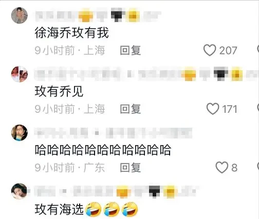Screen dimensions: 259x219
Task: Select the 玫有乔见 comment text
Action: pos(59,91)
